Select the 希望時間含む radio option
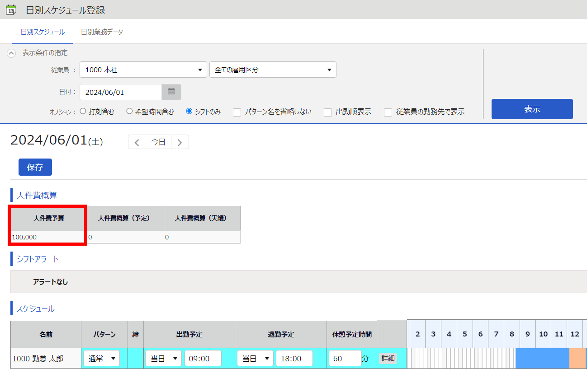 [129, 111]
